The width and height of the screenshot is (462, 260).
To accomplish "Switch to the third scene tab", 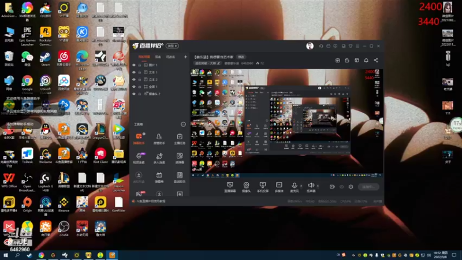I will 170,57.
